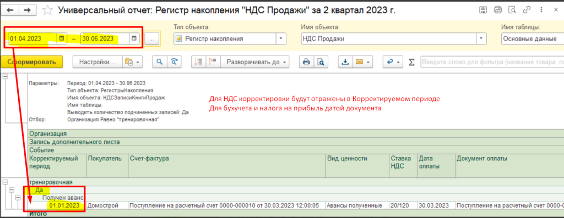Open dropdown arrow next to blue return arrow
Screen dimensions: 564x218
(399, 62)
